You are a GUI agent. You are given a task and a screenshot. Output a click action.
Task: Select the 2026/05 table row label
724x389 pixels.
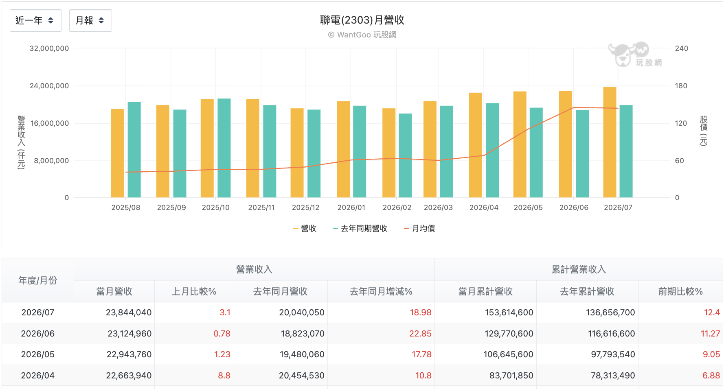click(x=38, y=354)
